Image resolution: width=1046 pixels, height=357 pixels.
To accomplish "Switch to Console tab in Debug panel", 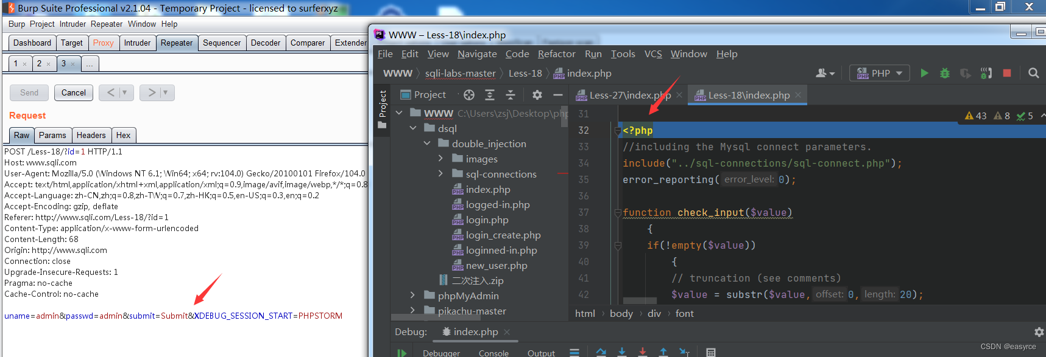I will pos(493,353).
